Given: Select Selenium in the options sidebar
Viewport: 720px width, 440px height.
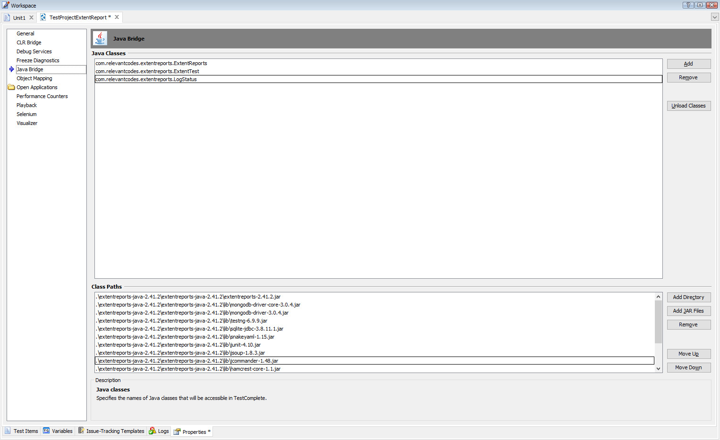Looking at the screenshot, I should (26, 114).
